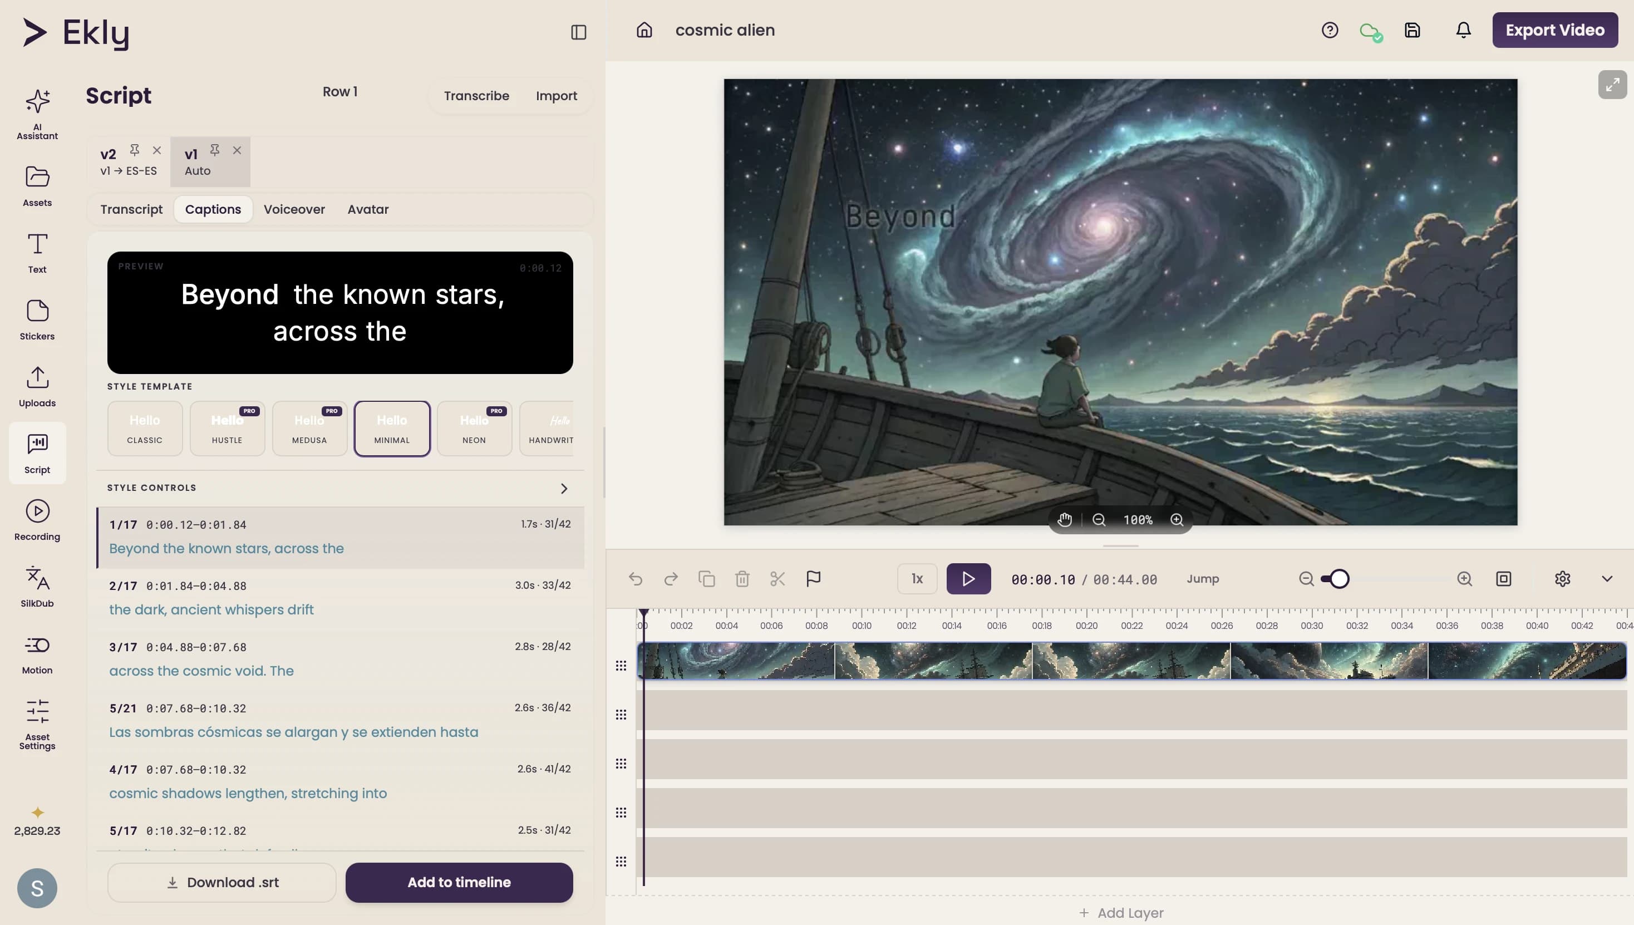Switch to the Transcript tab
Screen dimensions: 1634x925
tap(131, 209)
